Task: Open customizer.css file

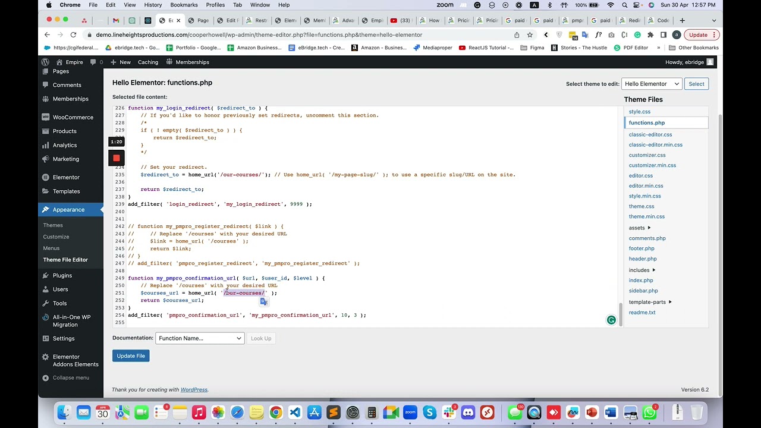Action: click(x=647, y=155)
